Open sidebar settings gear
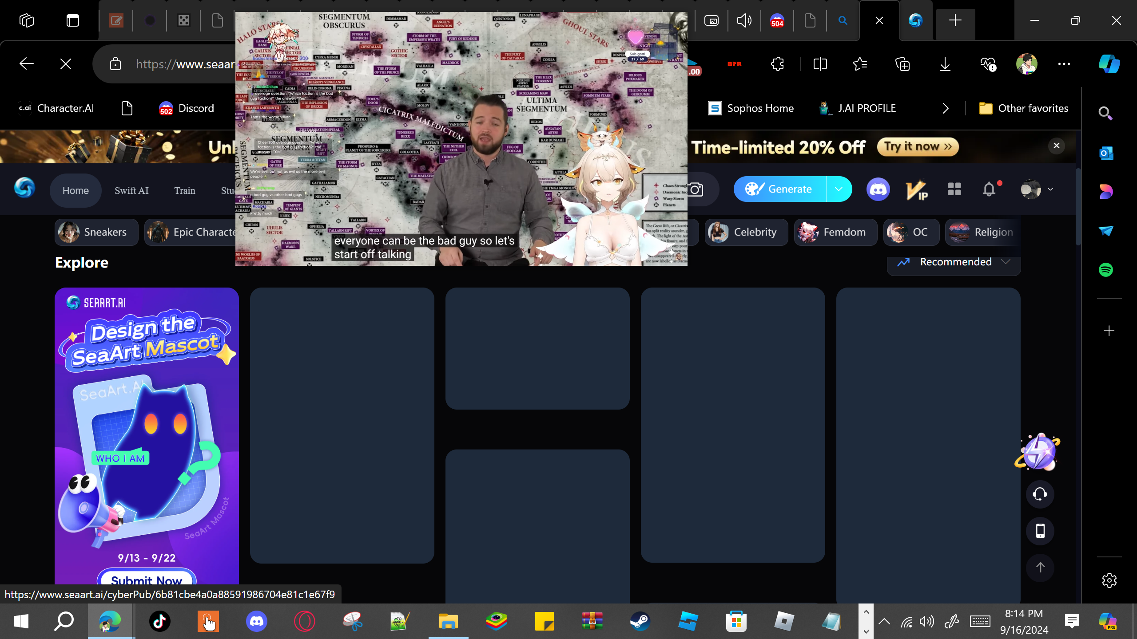 point(1109,580)
